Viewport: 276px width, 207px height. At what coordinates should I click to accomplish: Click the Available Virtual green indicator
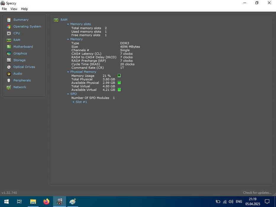click(x=119, y=90)
